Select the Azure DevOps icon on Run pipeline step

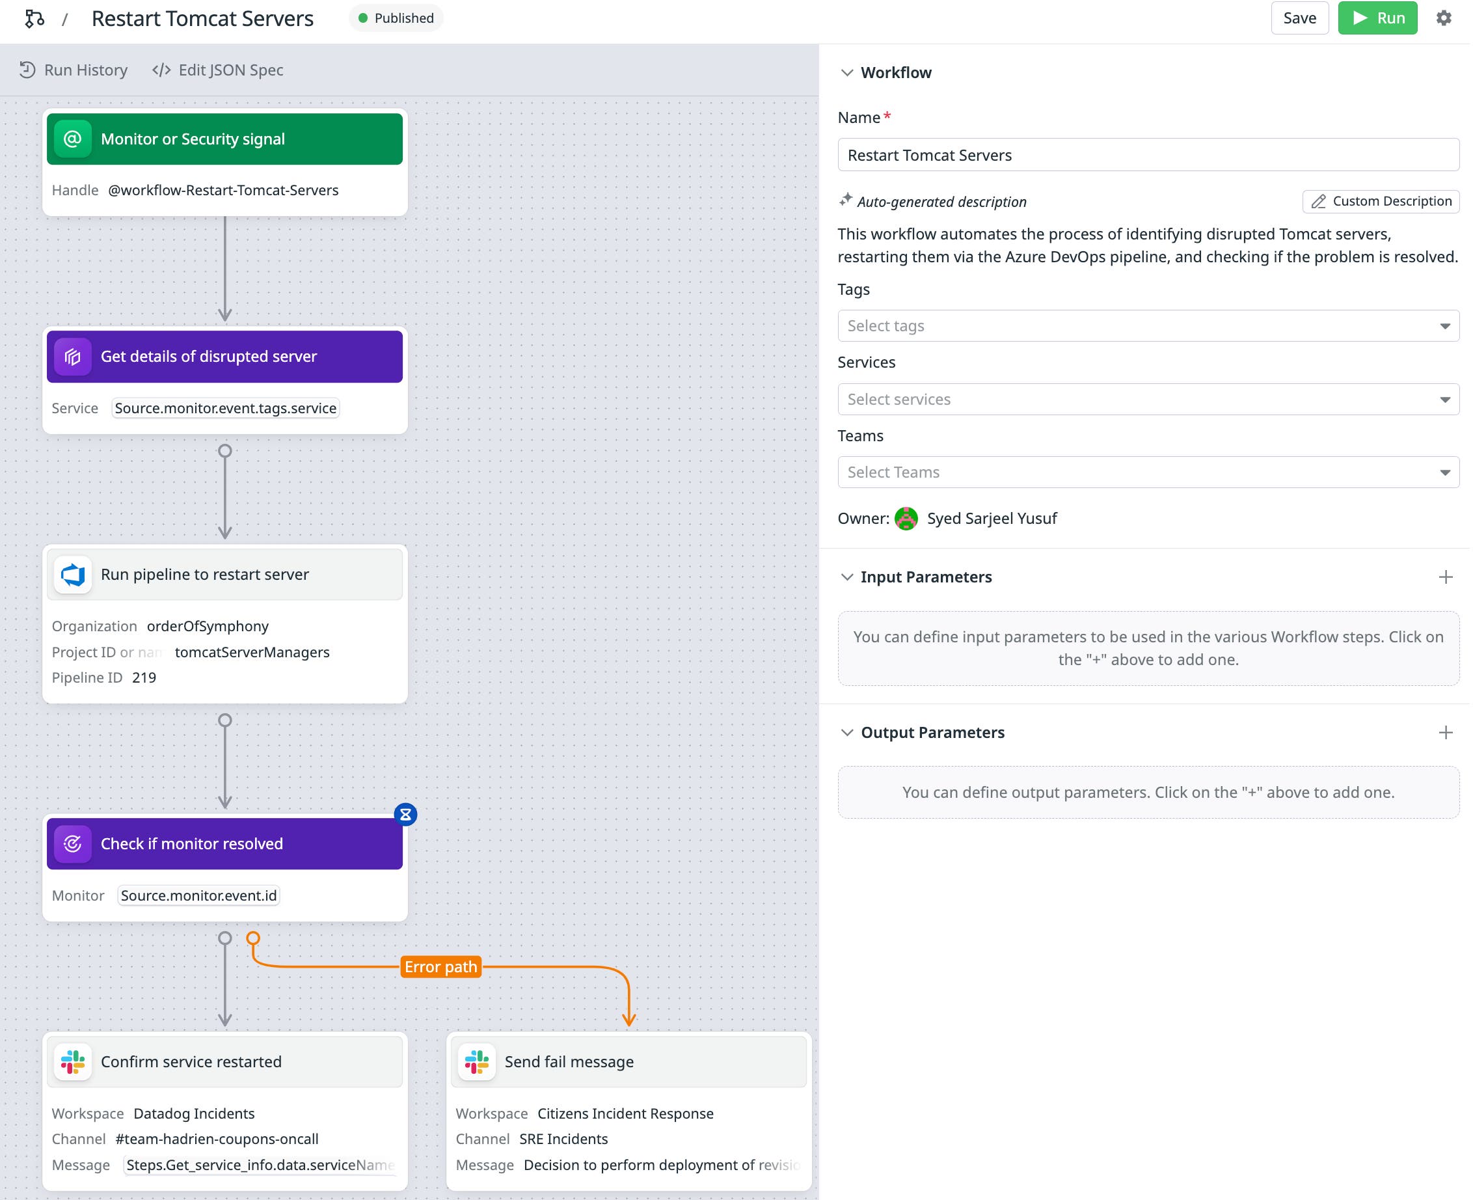(x=73, y=574)
